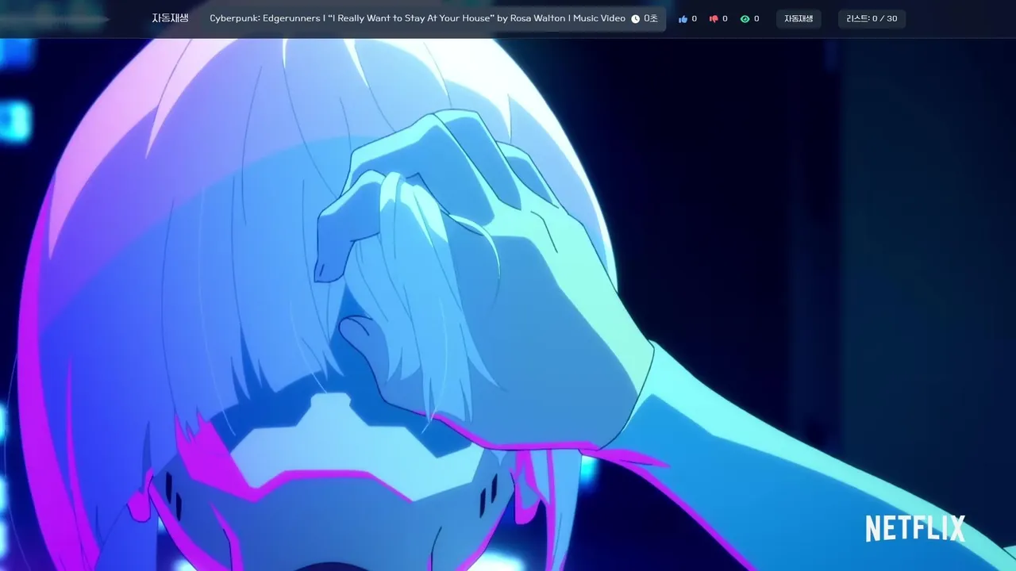1016x571 pixels.
Task: Click the clock icon beside 0초
Action: click(x=635, y=19)
